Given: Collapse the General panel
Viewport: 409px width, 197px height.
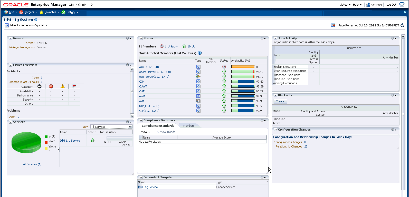Looking at the screenshot, I should (11, 38).
